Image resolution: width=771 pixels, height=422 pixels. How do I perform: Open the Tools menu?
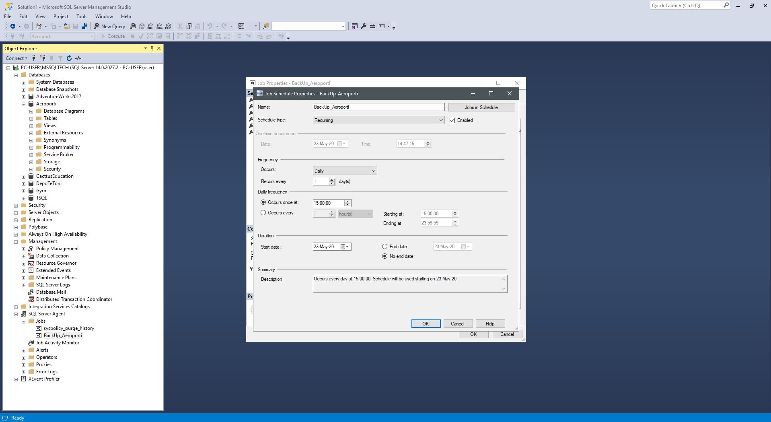[x=82, y=16]
